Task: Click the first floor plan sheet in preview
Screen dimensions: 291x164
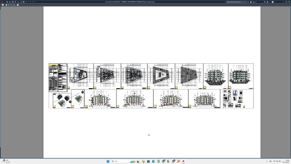Action: click(x=80, y=76)
